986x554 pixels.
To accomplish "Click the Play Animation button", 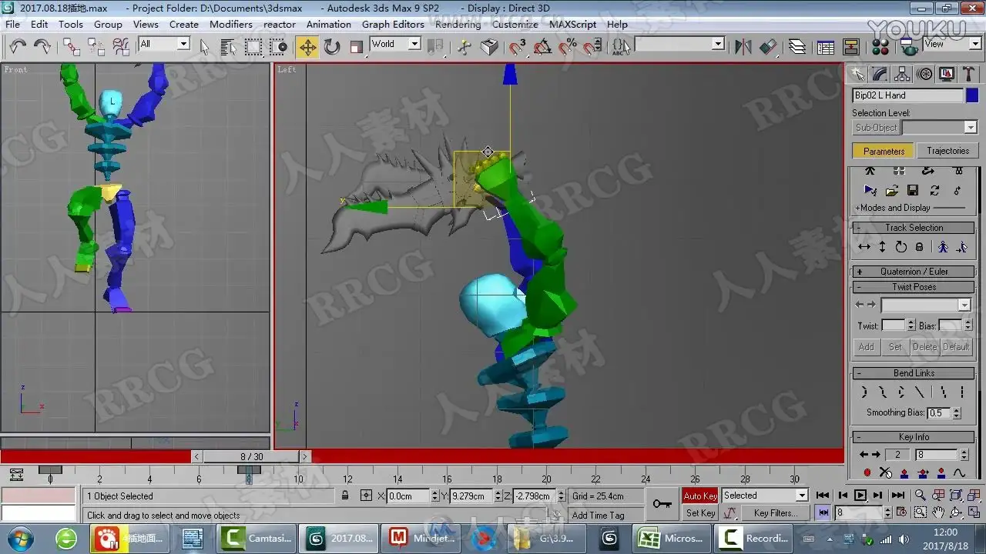I will [860, 496].
